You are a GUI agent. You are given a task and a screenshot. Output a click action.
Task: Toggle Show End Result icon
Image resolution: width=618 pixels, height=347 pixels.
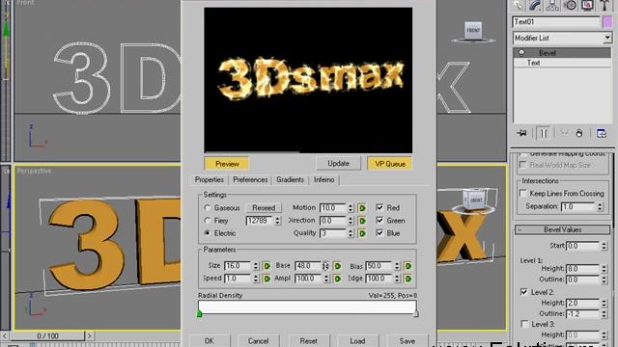coord(544,133)
